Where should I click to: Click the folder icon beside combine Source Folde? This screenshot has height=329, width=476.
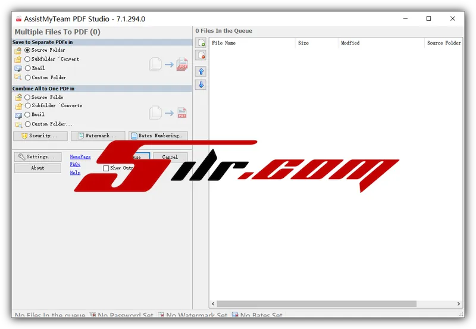click(18, 97)
